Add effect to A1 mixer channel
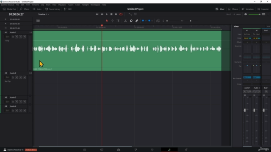 (247, 42)
